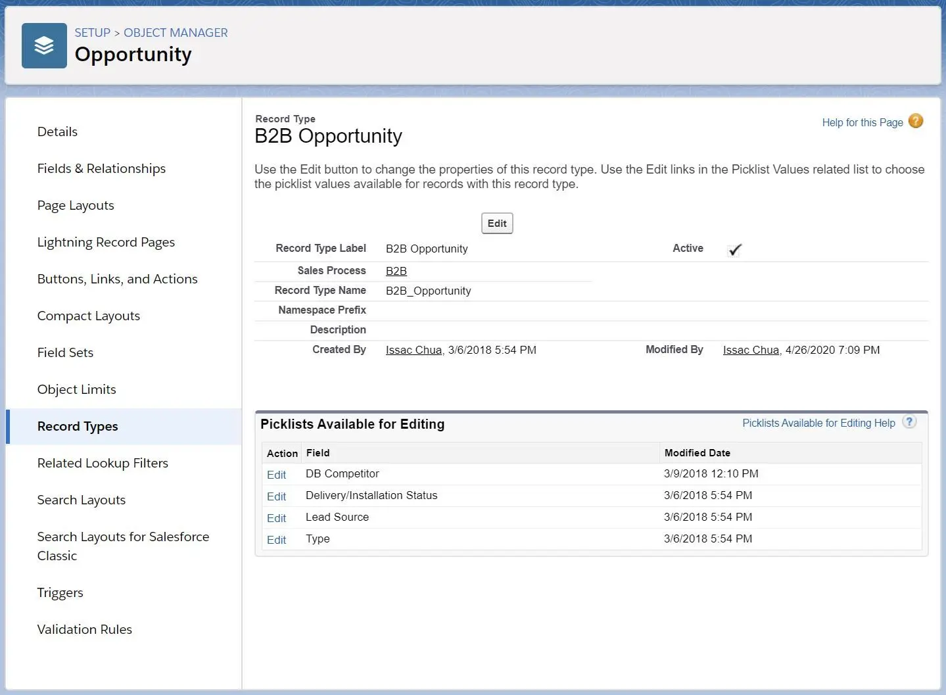This screenshot has width=946, height=695.
Task: Open Picklists Available for Editing Help link
Action: (x=818, y=423)
